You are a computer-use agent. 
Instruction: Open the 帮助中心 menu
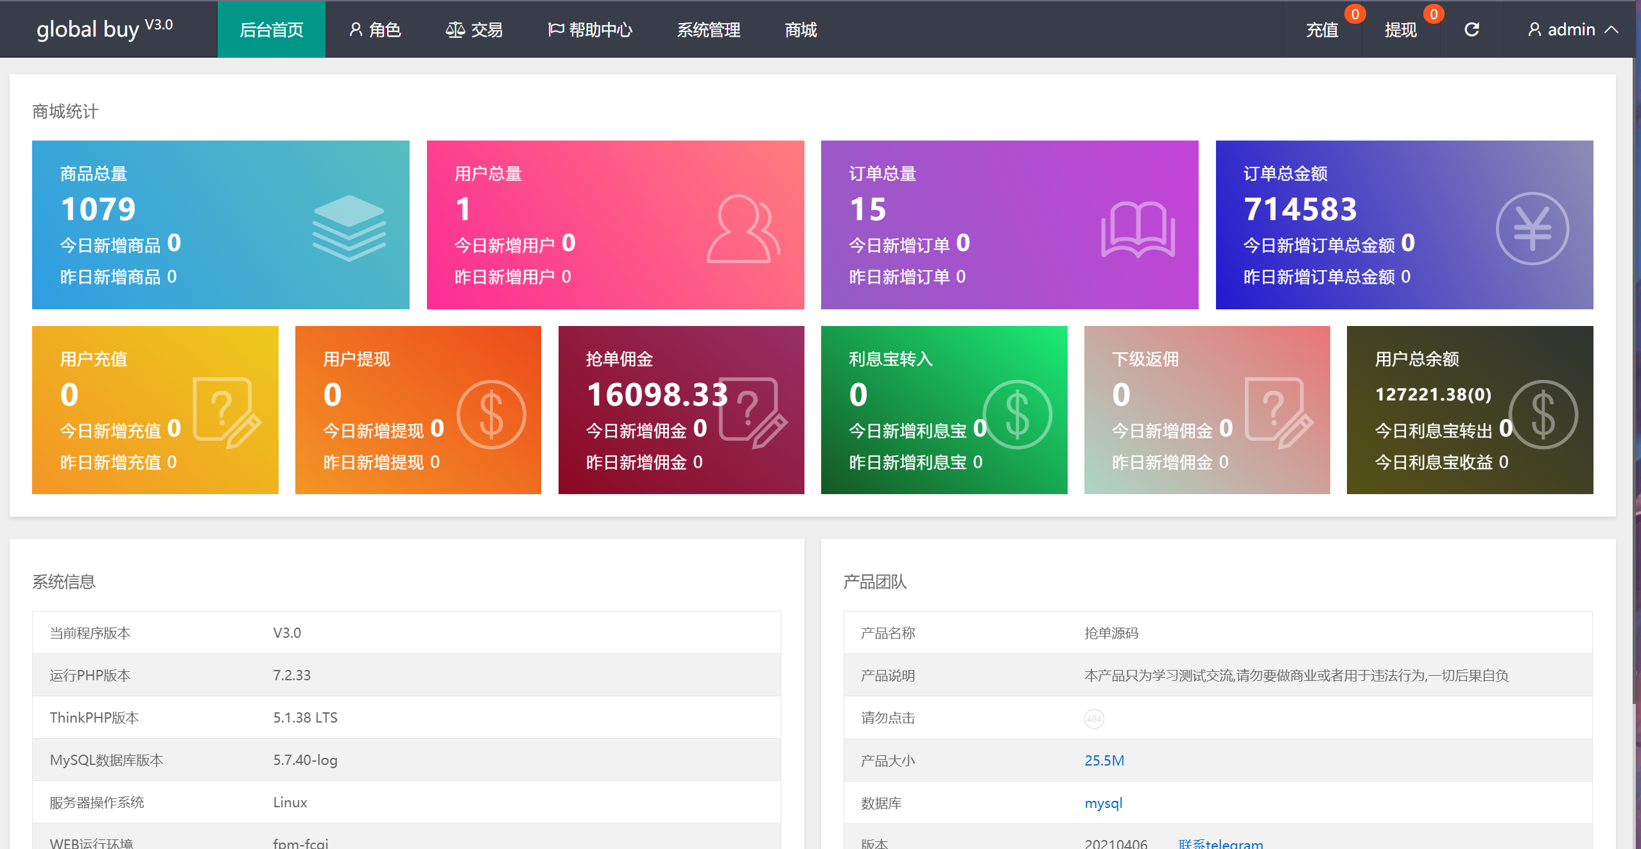[x=590, y=30]
